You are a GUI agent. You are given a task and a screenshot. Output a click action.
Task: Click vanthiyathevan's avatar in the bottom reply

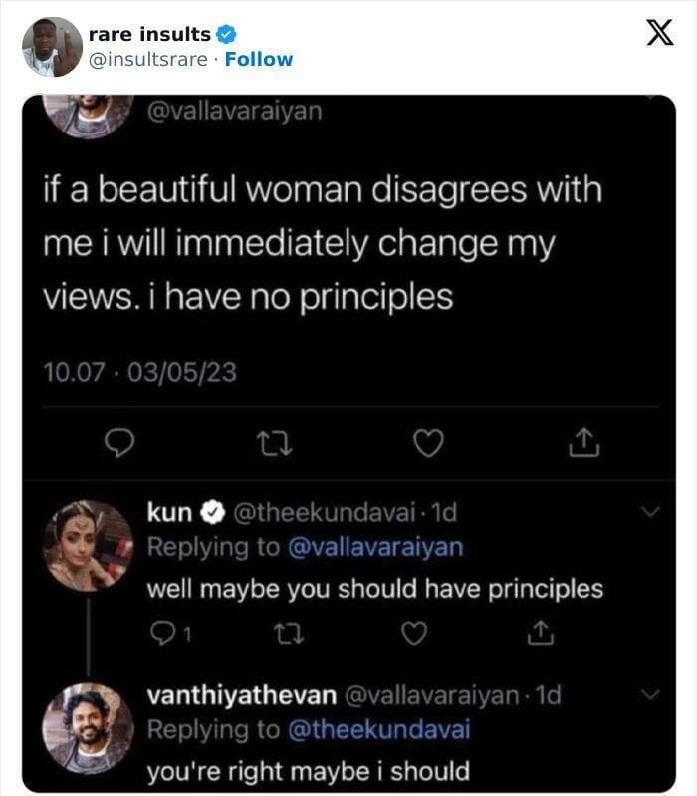88,728
